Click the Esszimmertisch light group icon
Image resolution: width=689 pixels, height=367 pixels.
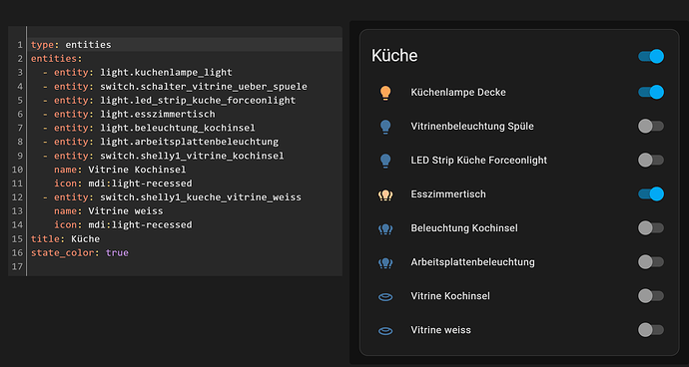(x=384, y=194)
